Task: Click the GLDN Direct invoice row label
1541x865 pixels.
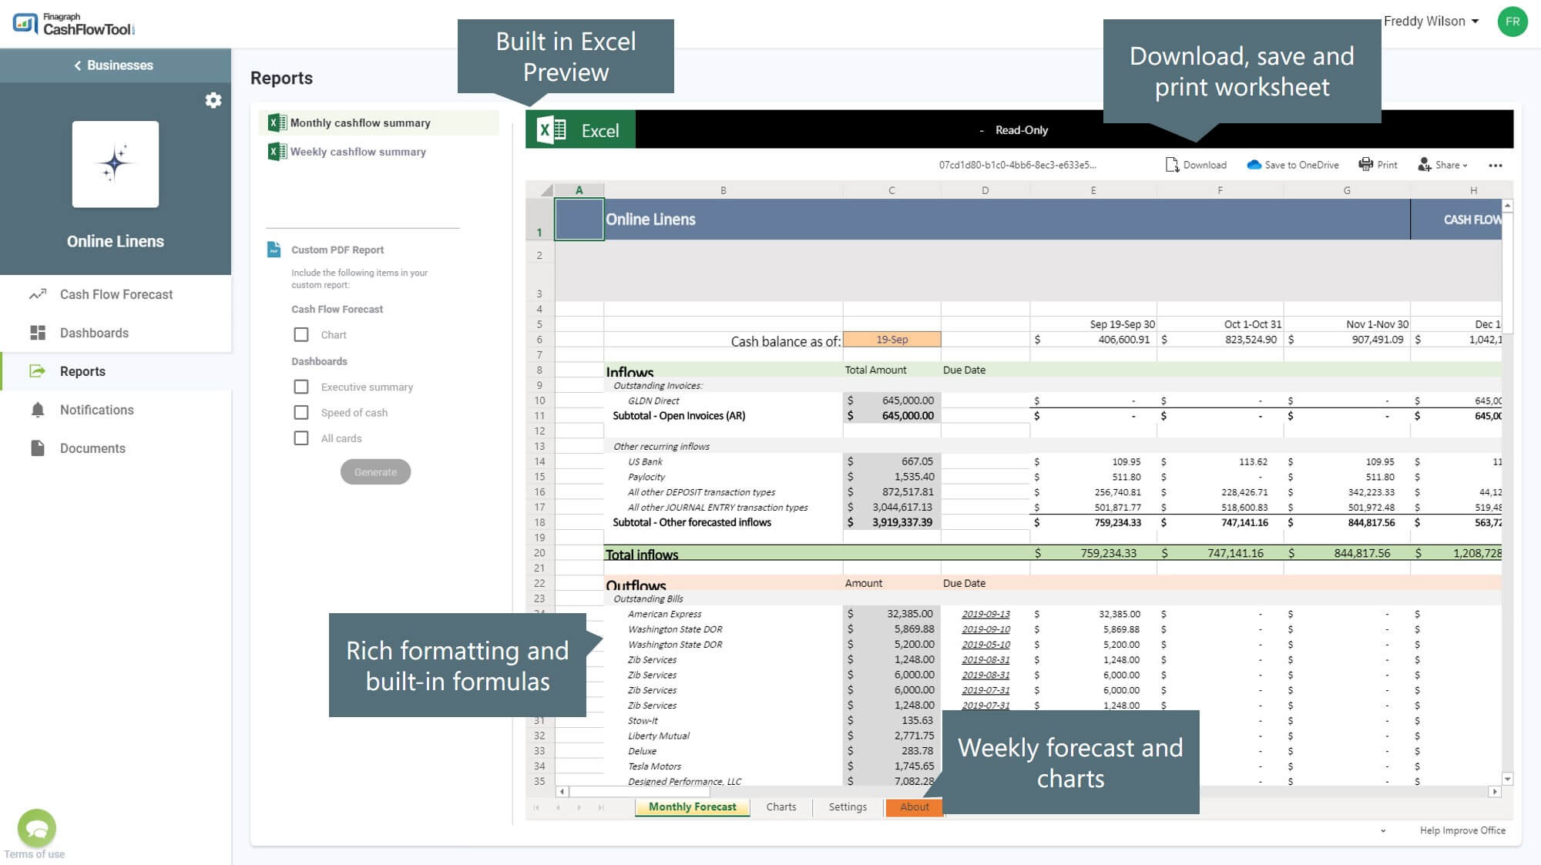Action: (x=653, y=401)
